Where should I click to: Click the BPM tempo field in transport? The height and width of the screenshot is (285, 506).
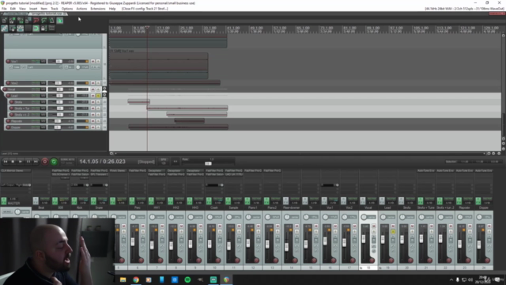[x=164, y=161]
